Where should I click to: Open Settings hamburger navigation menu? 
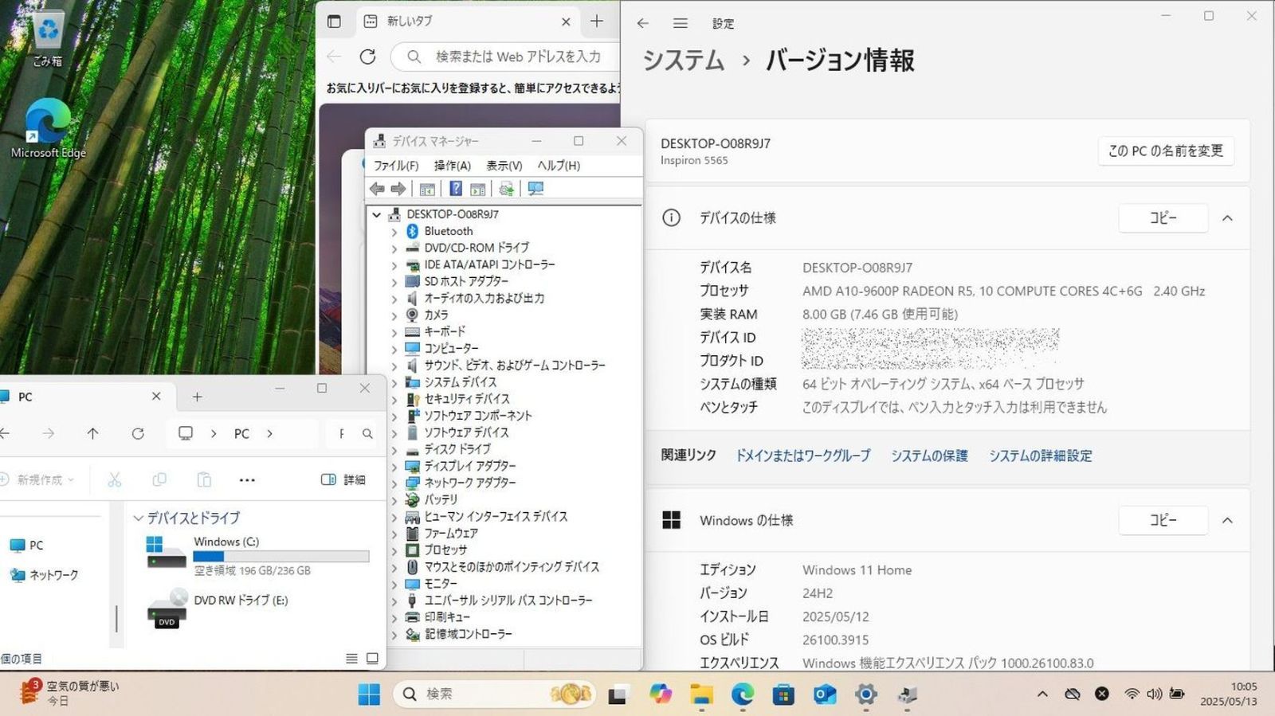pyautogui.click(x=680, y=23)
